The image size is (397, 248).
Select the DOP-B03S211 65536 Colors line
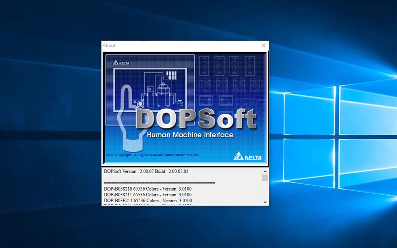tap(147, 195)
